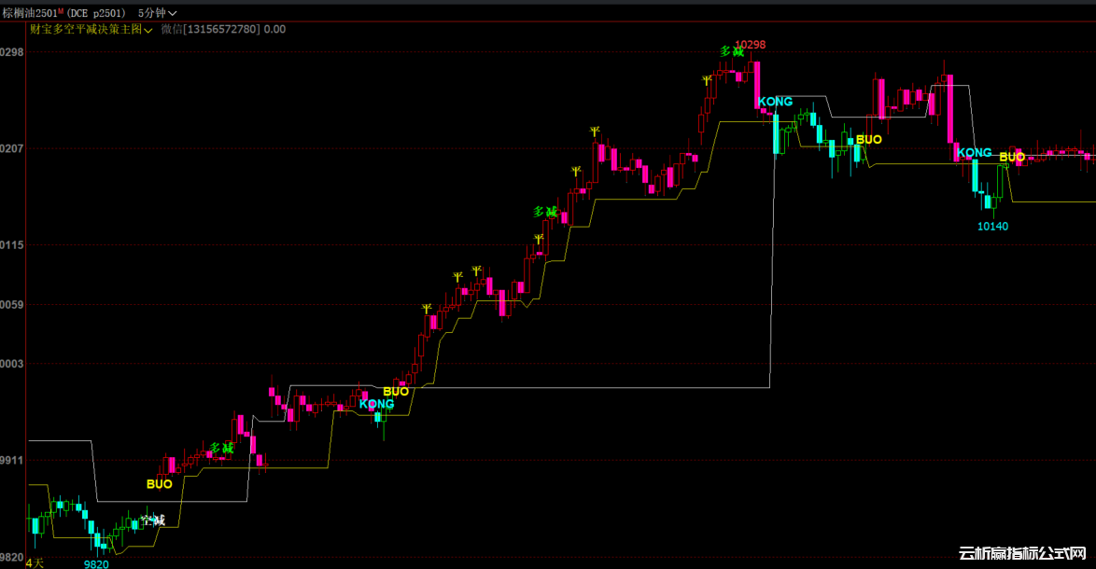1096x569 pixels.
Task: Click the 0115 price axis label
Action: [x=12, y=245]
